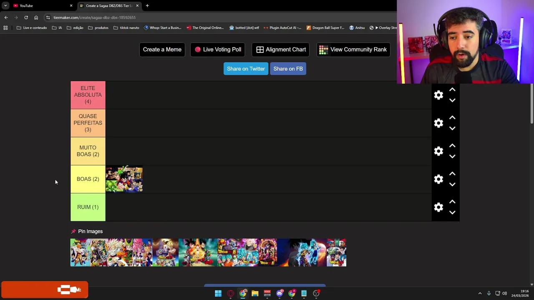Open the edição bookmark folder

pos(75,28)
